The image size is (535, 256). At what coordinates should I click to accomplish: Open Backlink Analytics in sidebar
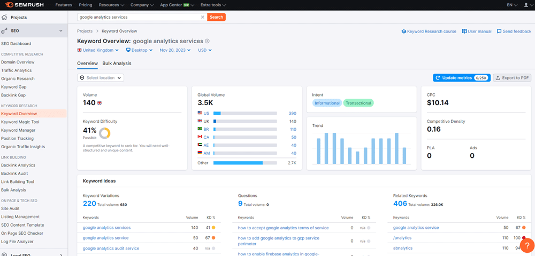click(x=18, y=165)
